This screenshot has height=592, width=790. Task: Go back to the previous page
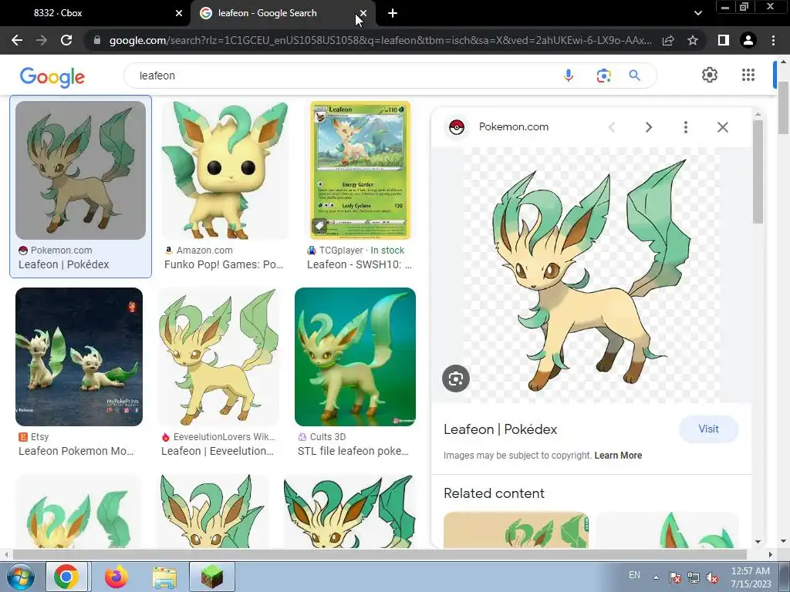pos(17,40)
